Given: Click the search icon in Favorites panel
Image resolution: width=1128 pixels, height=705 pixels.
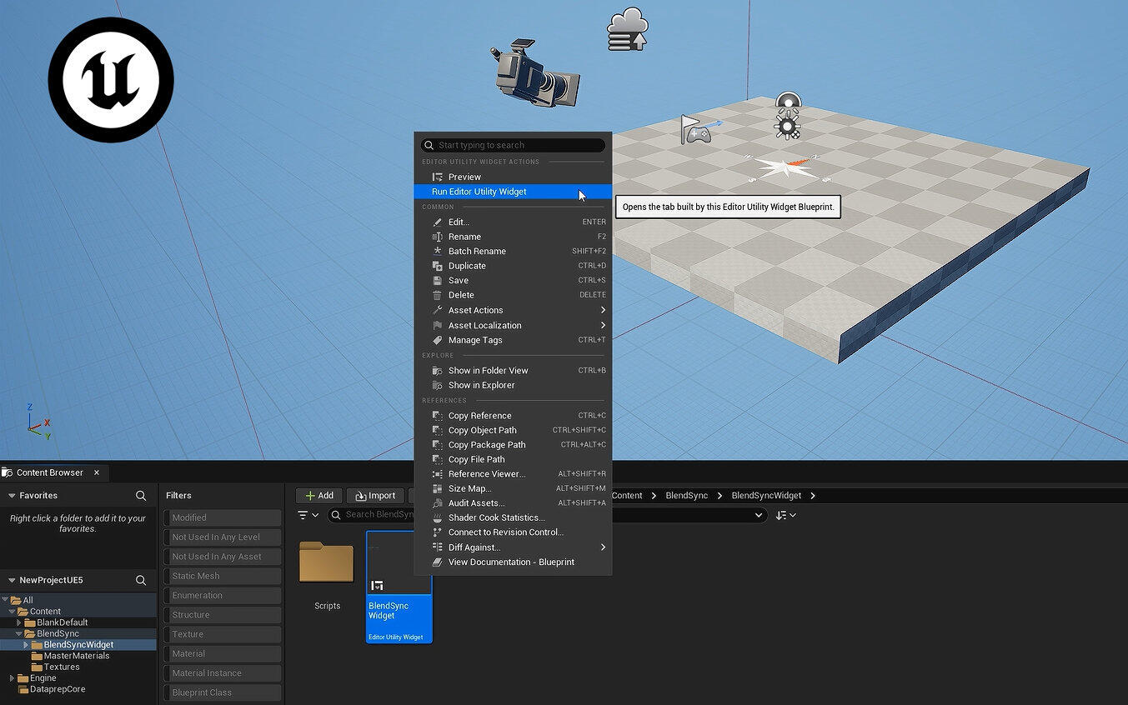Looking at the screenshot, I should [141, 496].
